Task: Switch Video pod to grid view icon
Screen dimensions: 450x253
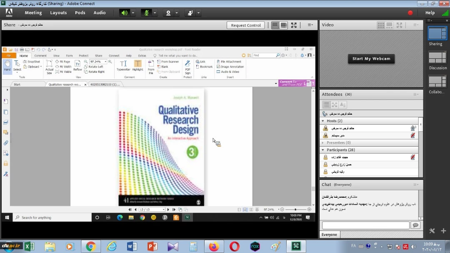Action: coord(381,25)
